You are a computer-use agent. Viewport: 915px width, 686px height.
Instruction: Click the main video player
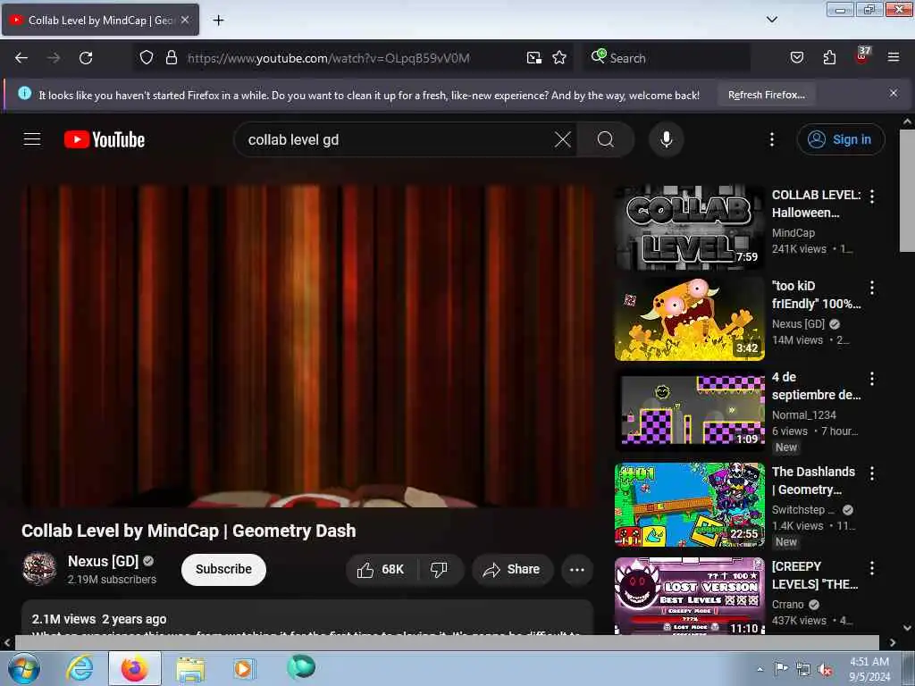pos(307,346)
